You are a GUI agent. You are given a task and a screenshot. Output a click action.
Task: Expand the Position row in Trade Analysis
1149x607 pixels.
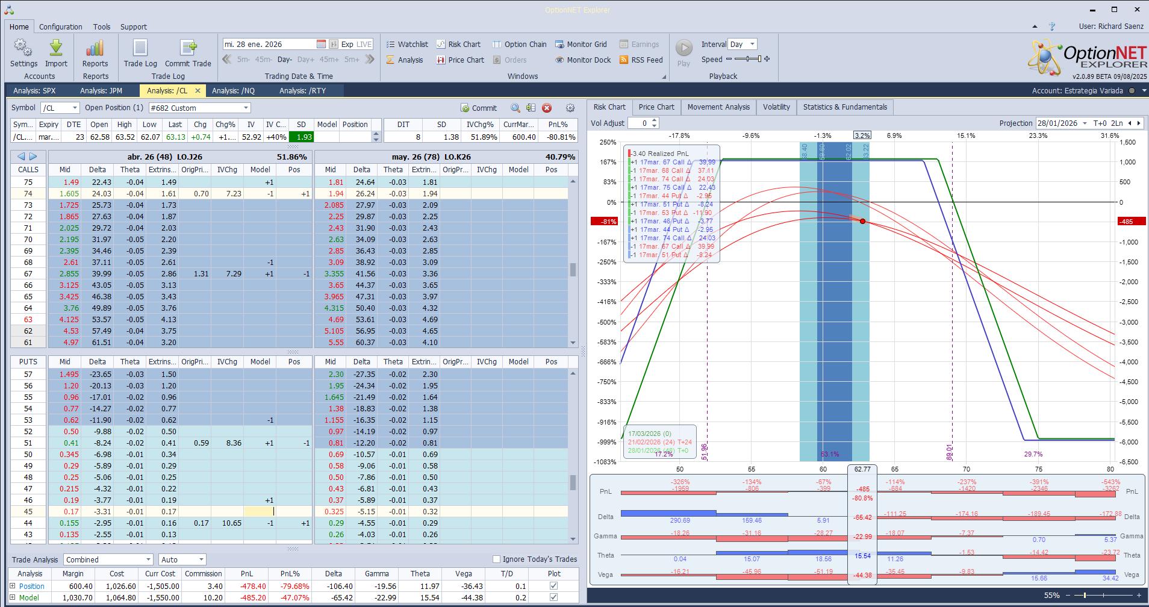(x=13, y=586)
